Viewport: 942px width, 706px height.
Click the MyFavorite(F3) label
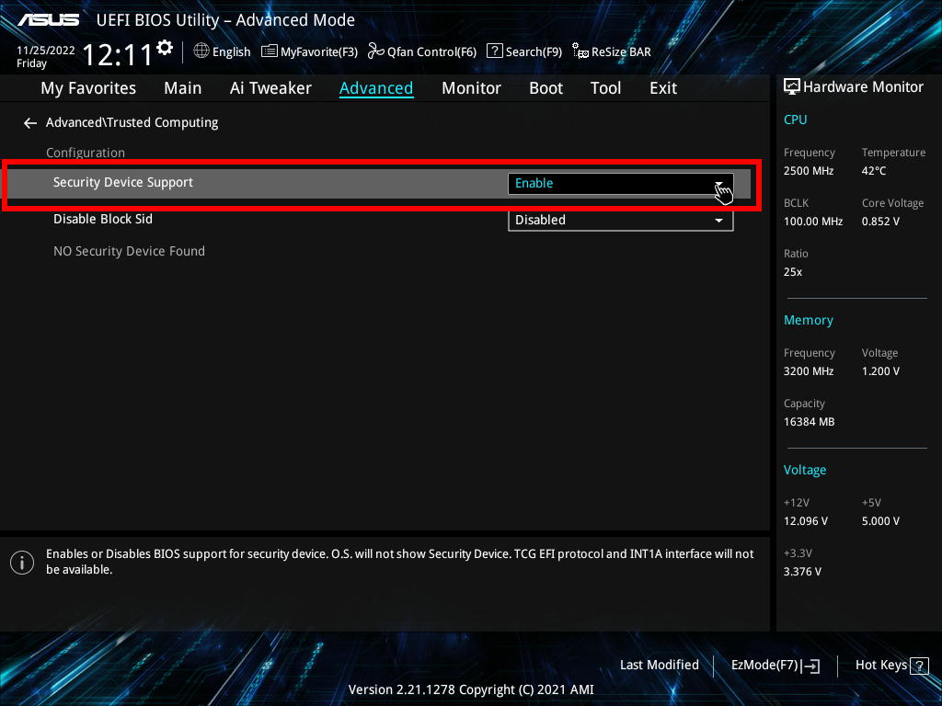coord(319,51)
